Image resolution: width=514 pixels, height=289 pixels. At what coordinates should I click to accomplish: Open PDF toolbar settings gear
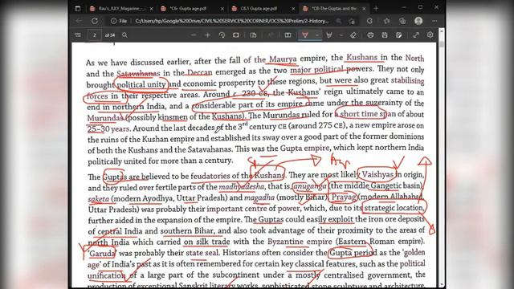click(x=430, y=35)
